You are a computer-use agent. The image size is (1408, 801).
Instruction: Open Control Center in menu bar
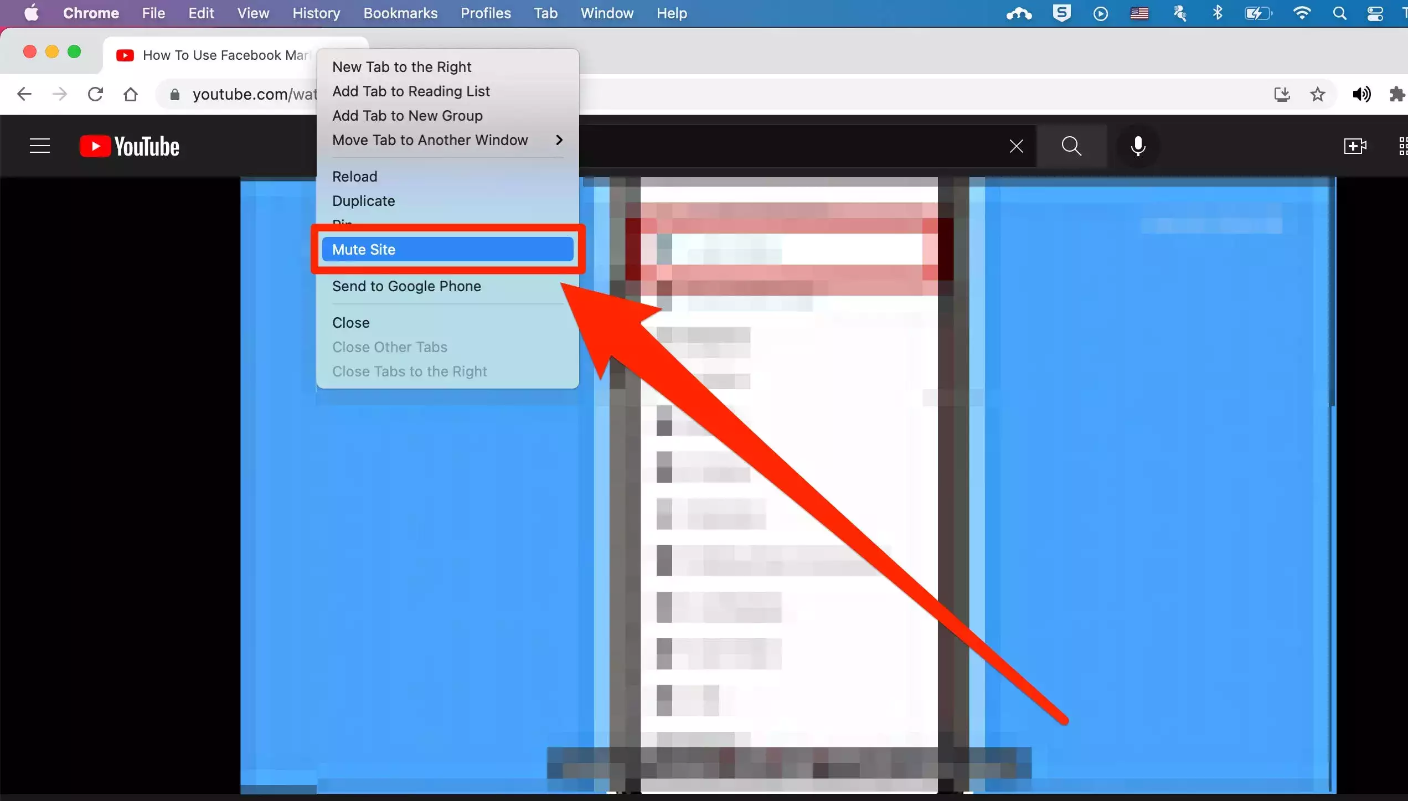(1375, 13)
